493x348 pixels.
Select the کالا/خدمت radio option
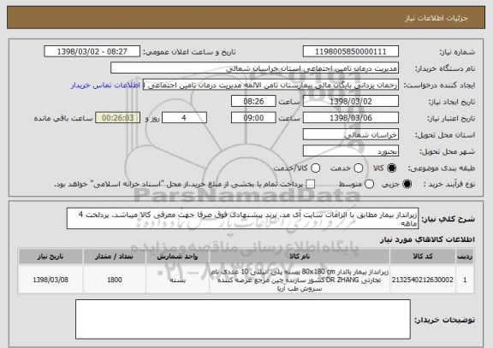pos(315,168)
